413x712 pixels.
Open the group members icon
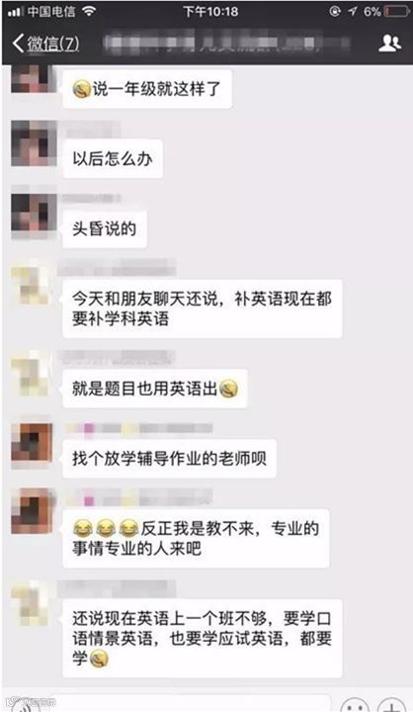(389, 44)
